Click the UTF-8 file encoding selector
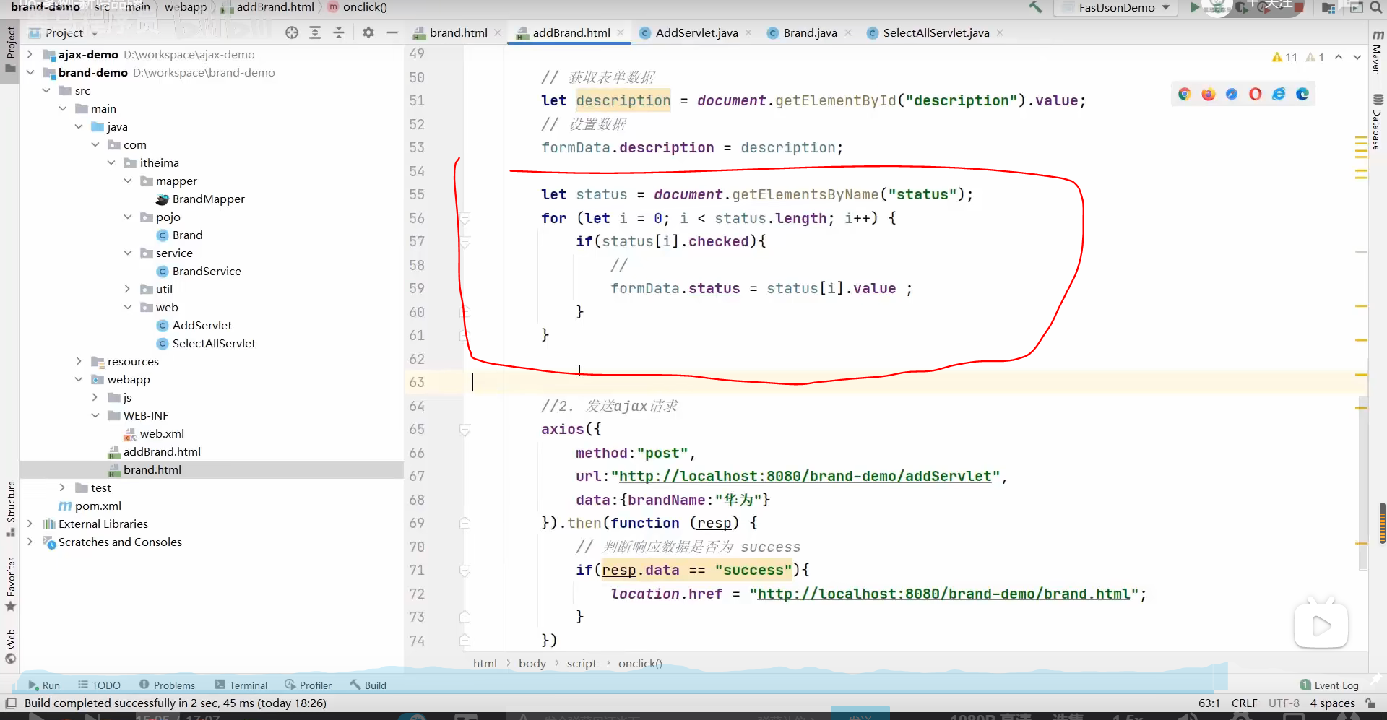 [1284, 703]
